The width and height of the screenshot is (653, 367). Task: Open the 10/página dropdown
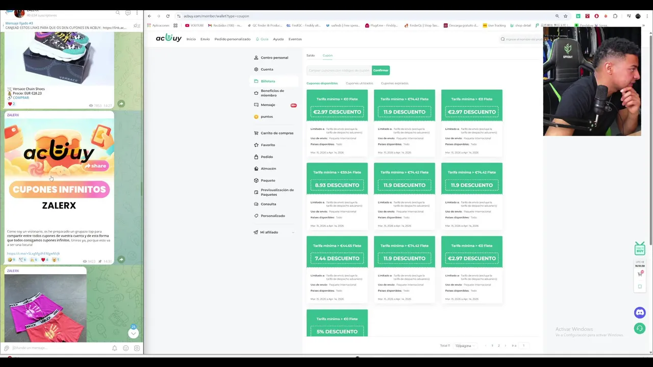pyautogui.click(x=464, y=346)
